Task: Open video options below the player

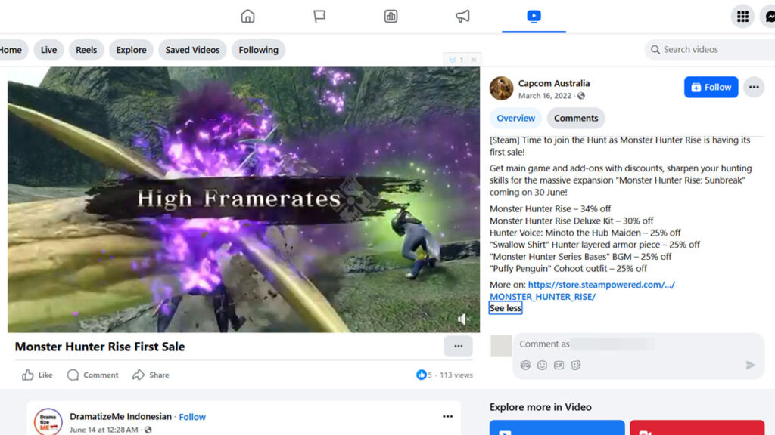Action: (x=458, y=347)
